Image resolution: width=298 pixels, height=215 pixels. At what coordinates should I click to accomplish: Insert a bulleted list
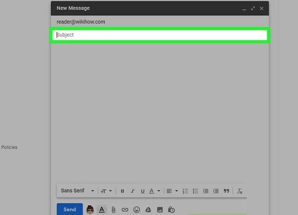(195, 191)
